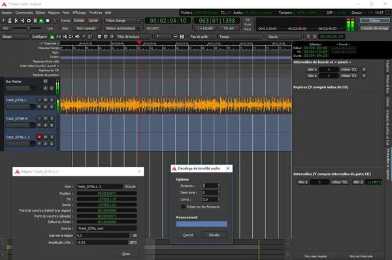This screenshot has width=392, height=260.
Task: Jump to session end with transport icon
Action: (x=22, y=20)
